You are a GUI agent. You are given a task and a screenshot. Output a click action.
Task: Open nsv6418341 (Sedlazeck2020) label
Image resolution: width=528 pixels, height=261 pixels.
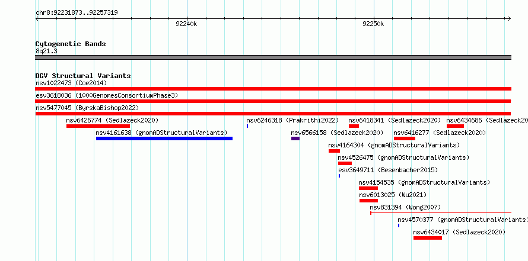395,120
